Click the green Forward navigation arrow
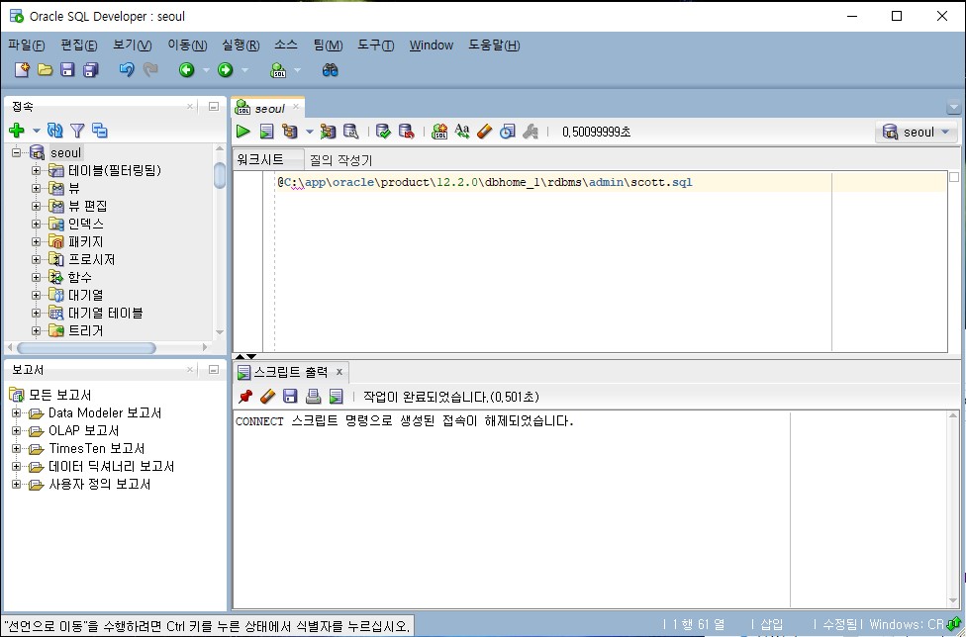 pyautogui.click(x=226, y=70)
